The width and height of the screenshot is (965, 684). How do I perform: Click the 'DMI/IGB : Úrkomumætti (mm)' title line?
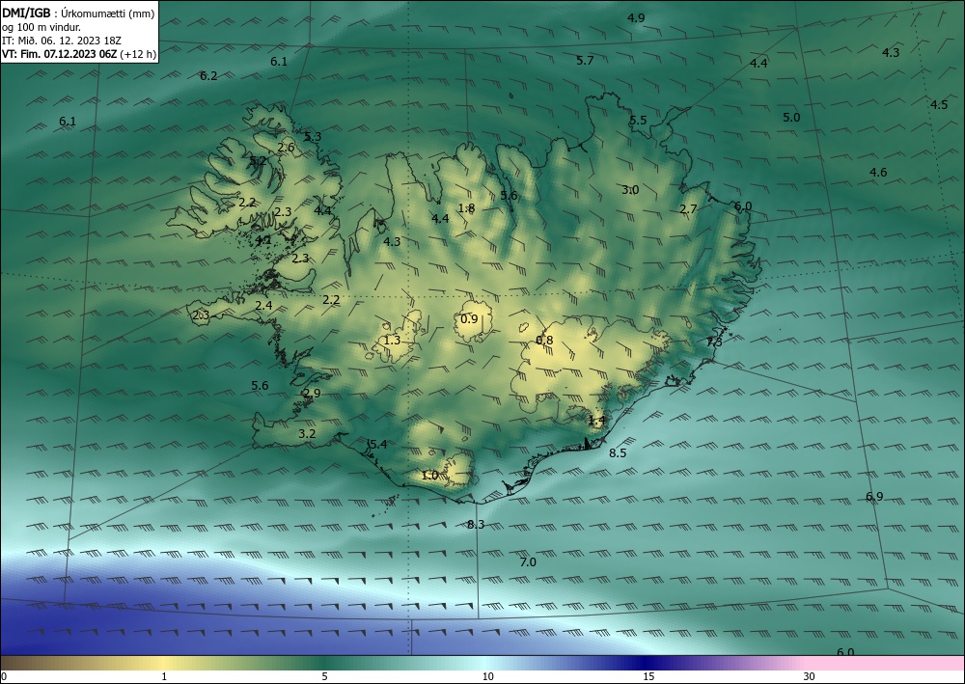click(78, 14)
